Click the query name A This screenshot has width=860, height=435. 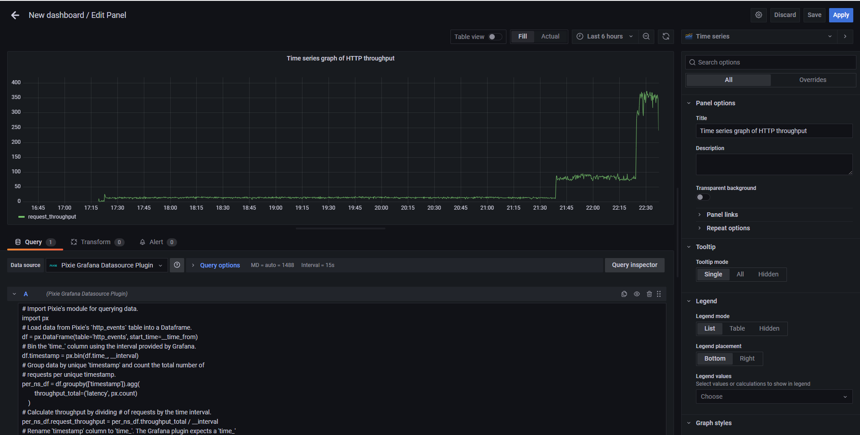[x=26, y=294]
